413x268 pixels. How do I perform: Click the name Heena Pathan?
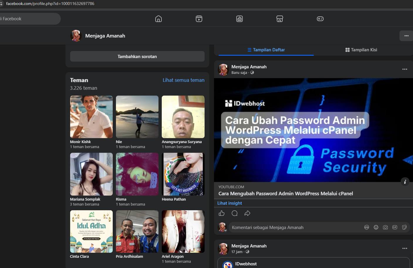click(174, 199)
